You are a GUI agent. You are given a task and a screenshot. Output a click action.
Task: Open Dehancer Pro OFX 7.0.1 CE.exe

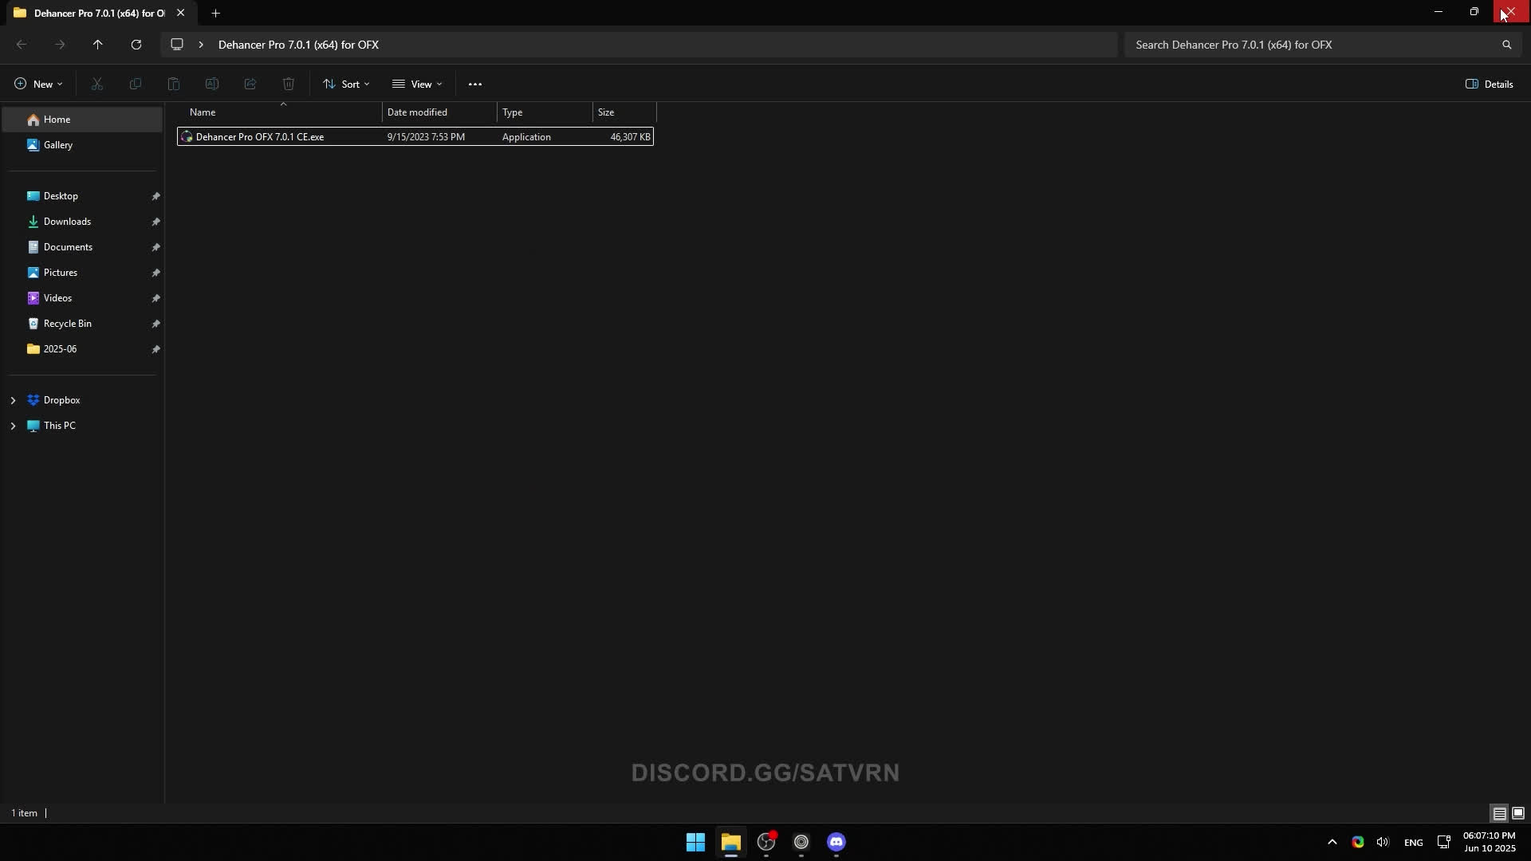261,136
